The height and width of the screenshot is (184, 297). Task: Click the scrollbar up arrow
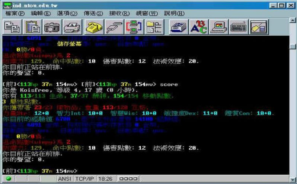point(293,20)
